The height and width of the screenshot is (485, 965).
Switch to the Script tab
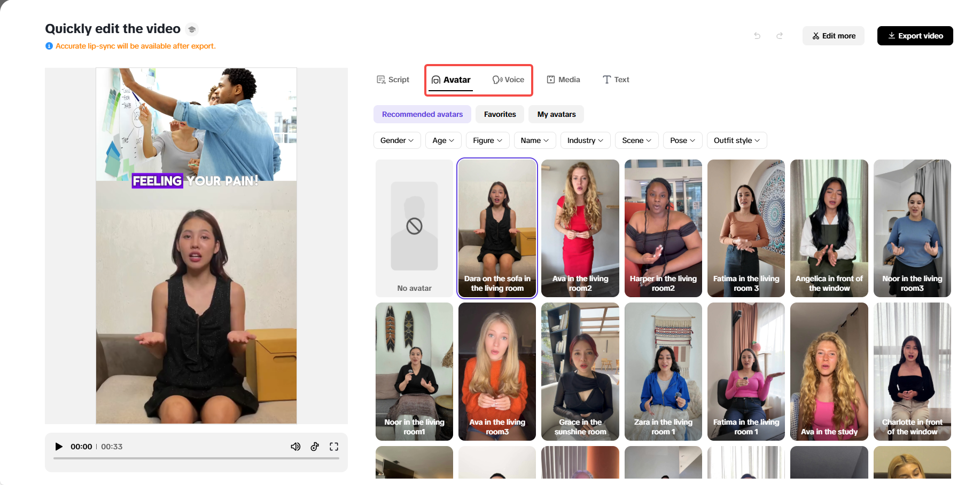(393, 79)
